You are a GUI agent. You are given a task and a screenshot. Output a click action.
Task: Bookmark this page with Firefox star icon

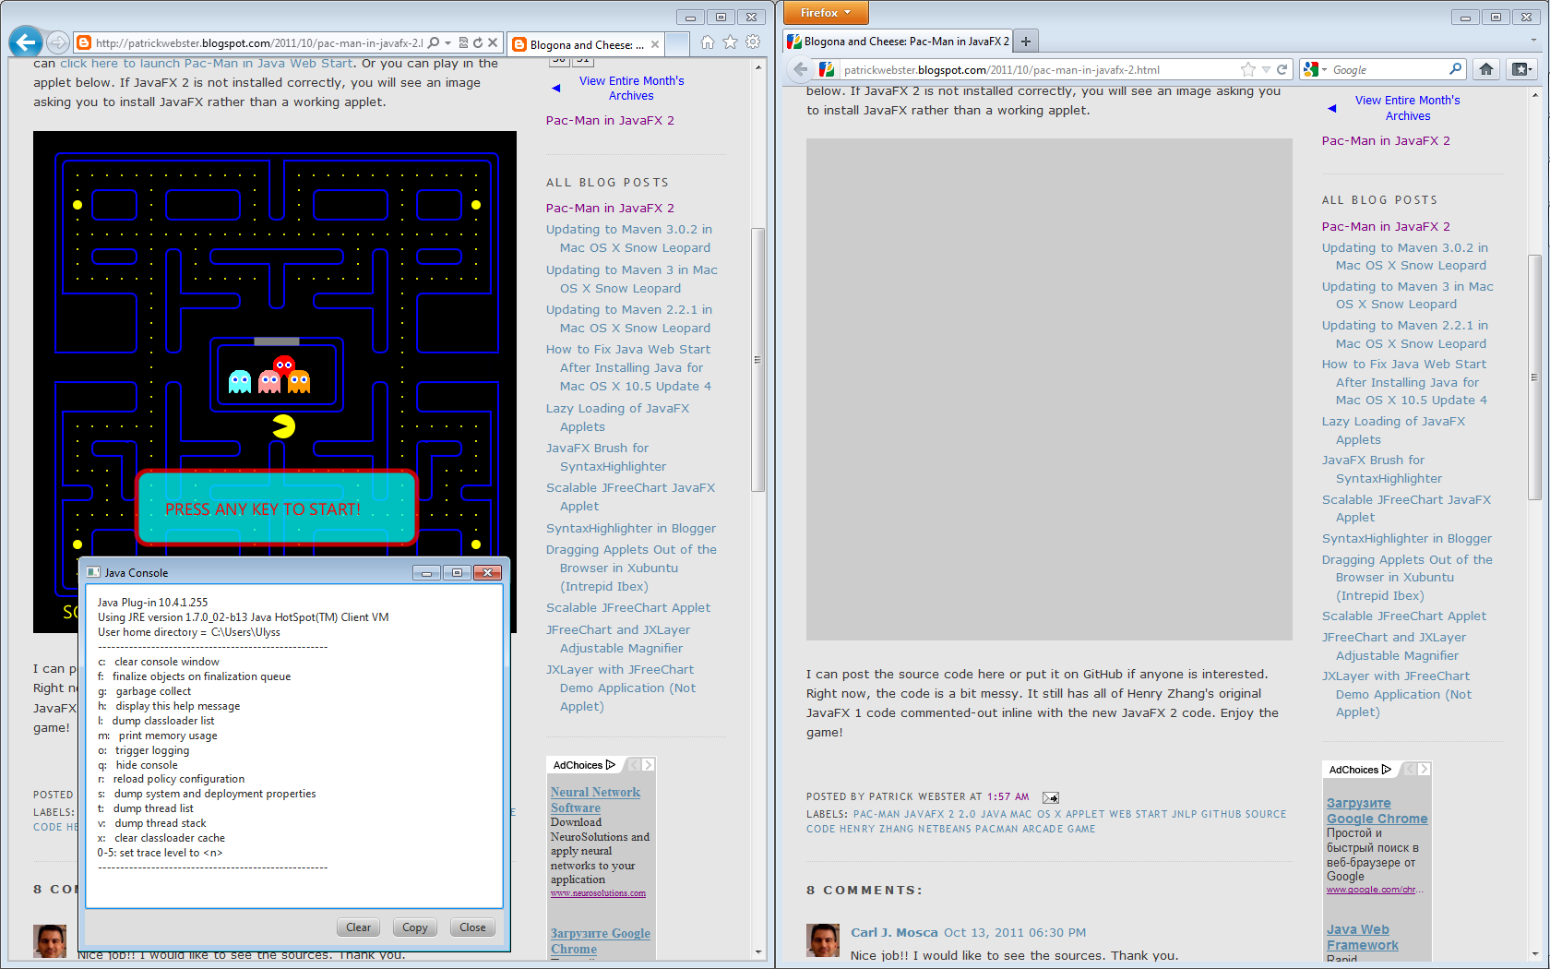[x=1248, y=69]
